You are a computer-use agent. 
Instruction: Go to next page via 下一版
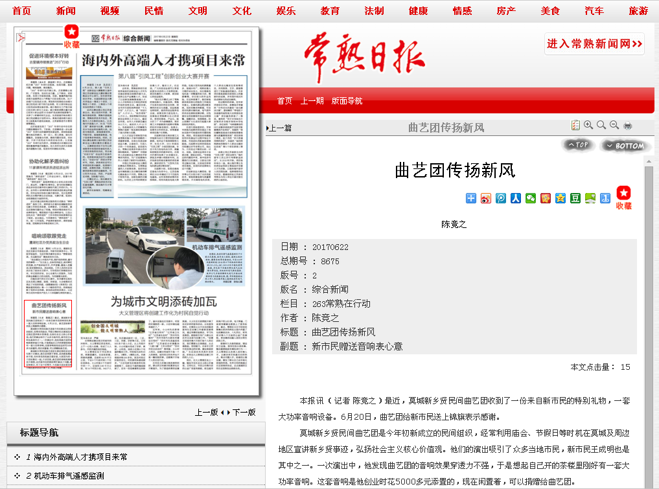(244, 413)
